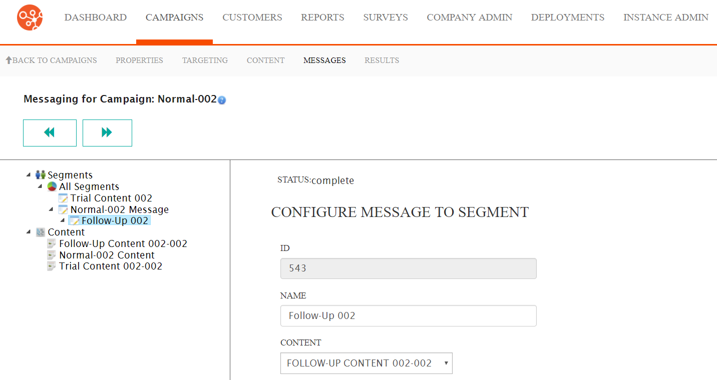Screen dimensions: 717x380
Task: Click the Content root node icon
Action: [41, 232]
